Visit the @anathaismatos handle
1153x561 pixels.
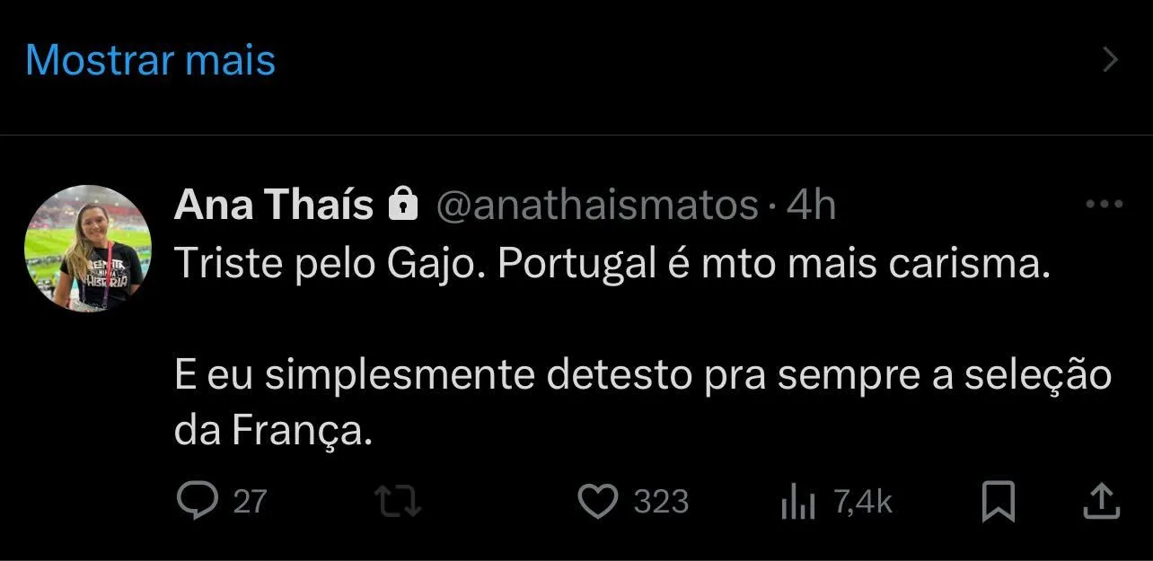pyautogui.click(x=597, y=206)
